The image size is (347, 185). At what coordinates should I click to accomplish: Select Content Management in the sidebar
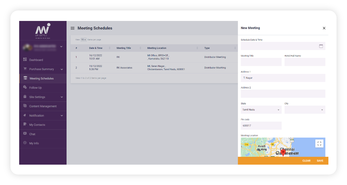[x=43, y=106]
